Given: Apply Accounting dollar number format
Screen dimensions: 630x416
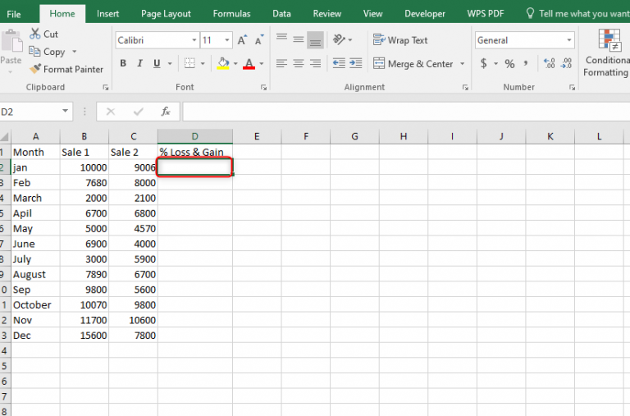Looking at the screenshot, I should (x=484, y=63).
